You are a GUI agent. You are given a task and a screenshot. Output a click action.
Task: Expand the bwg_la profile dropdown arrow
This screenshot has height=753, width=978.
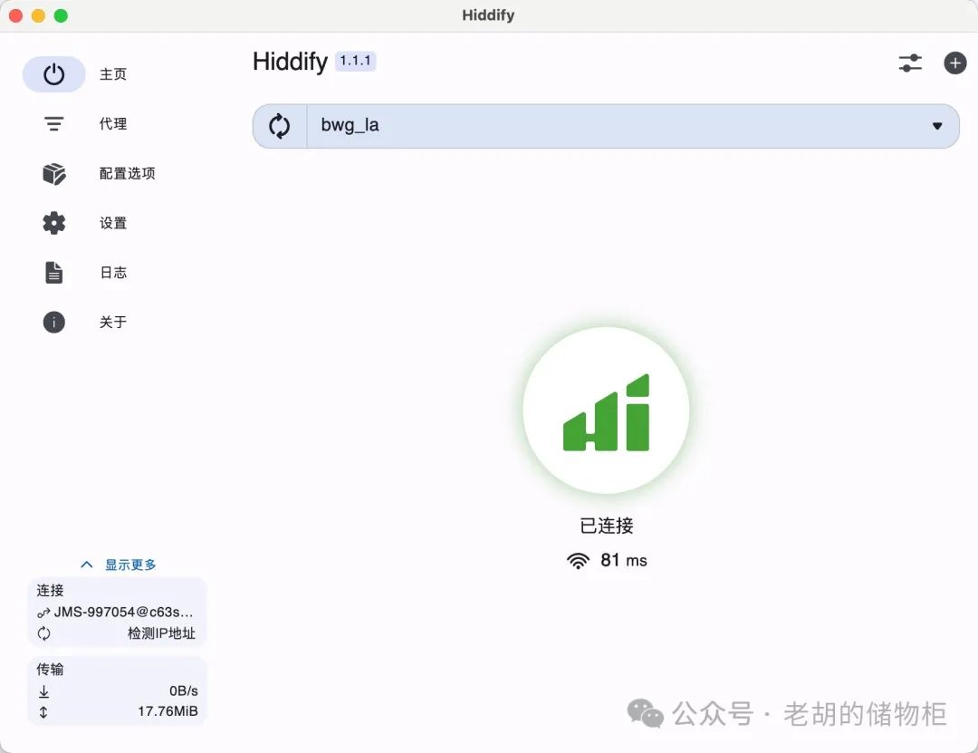(x=937, y=126)
